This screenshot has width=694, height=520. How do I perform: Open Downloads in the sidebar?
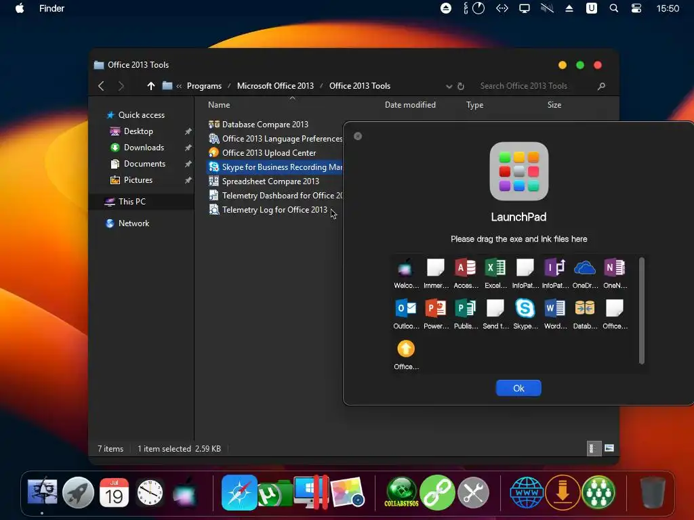tap(137, 148)
